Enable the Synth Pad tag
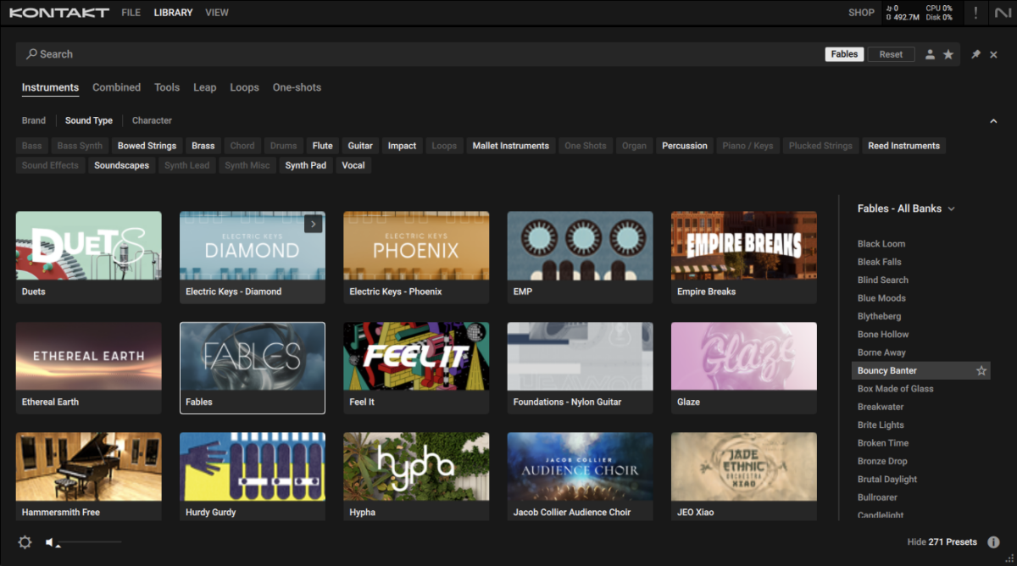The image size is (1017, 566). 306,165
